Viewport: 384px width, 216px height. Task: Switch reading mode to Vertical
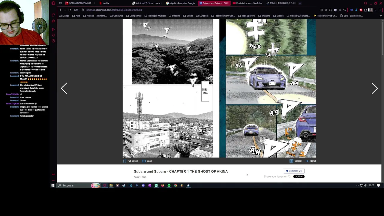295,161
